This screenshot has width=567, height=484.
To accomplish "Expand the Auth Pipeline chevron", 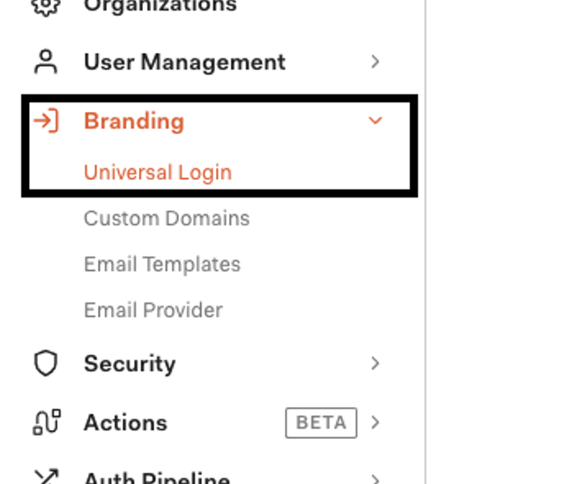I will (376, 479).
